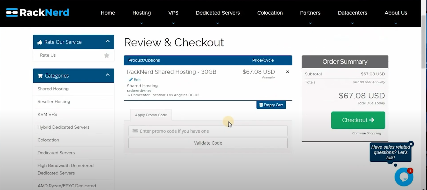Viewport: 427px width, 190px height.
Task: Expand dropdown chevron under Dedicated Servers
Action: [218, 23]
